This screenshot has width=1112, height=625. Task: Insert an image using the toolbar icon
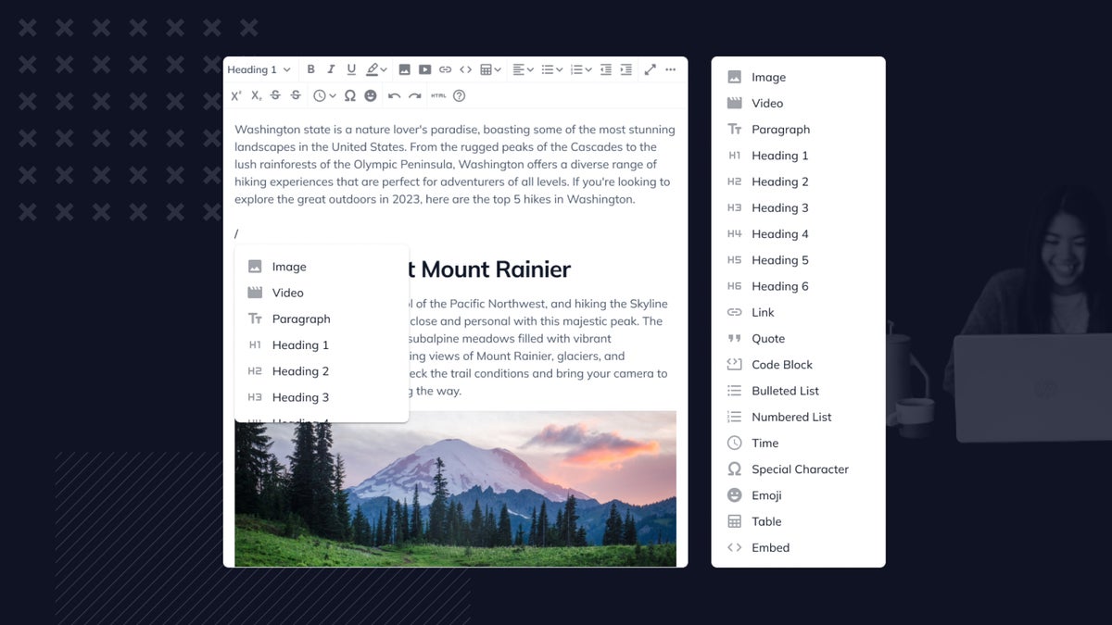pos(404,69)
